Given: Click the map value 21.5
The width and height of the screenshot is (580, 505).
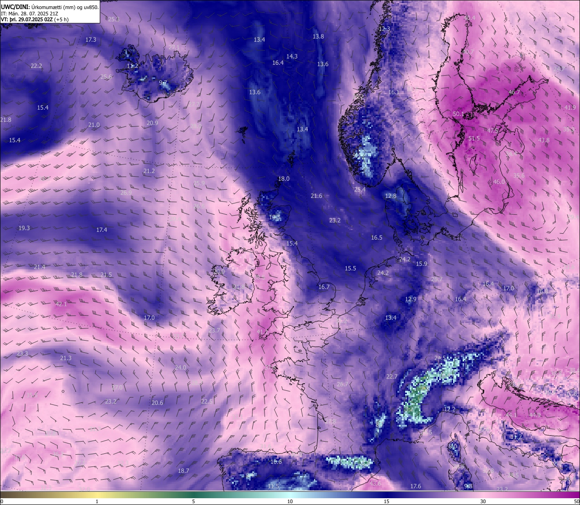Looking at the screenshot, I should [106, 275].
